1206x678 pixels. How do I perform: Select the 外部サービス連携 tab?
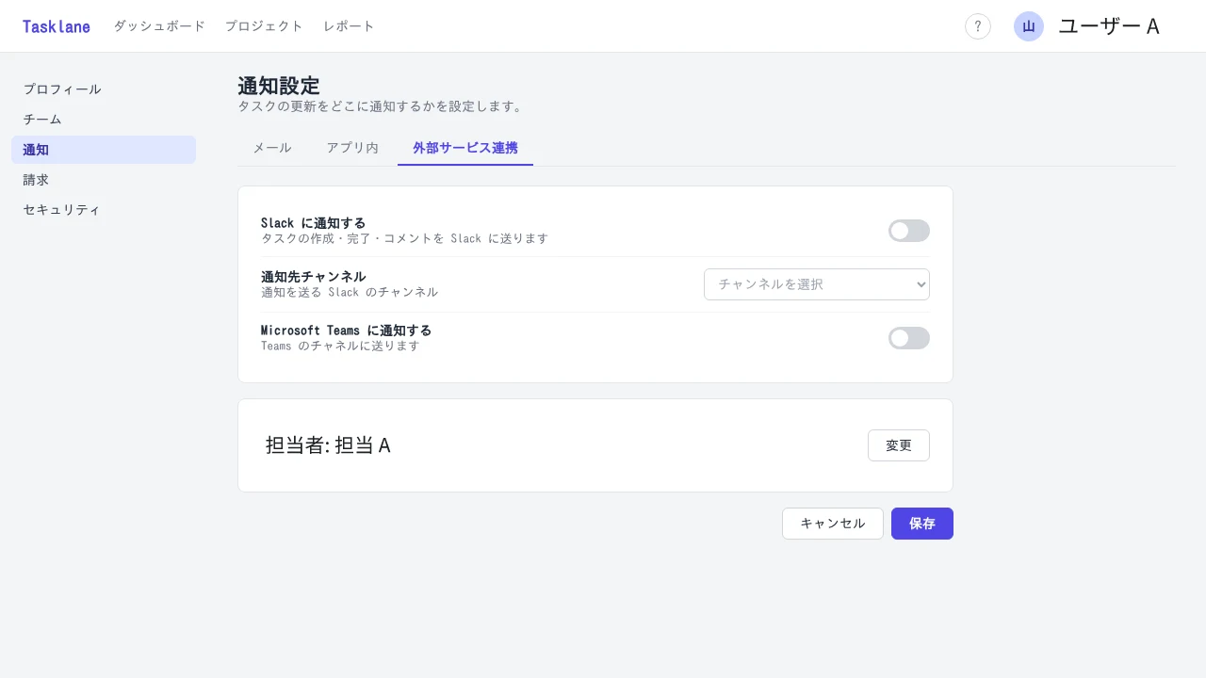tap(465, 149)
